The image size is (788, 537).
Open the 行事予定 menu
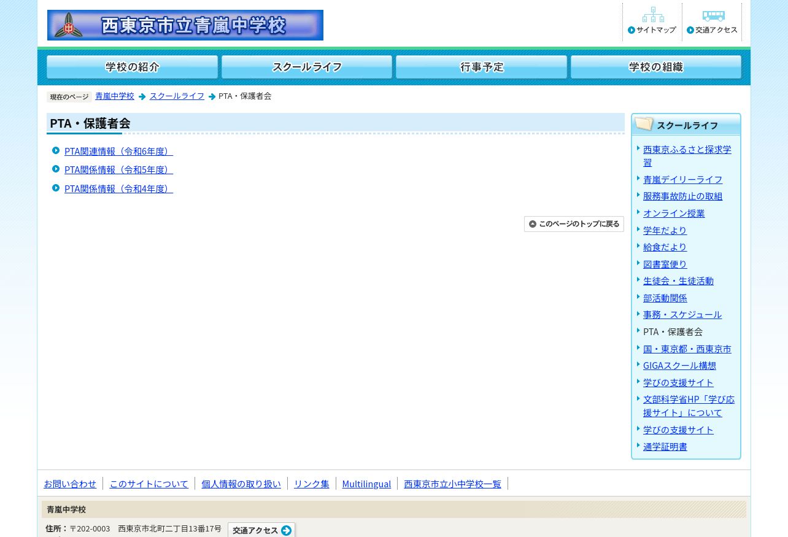click(482, 67)
